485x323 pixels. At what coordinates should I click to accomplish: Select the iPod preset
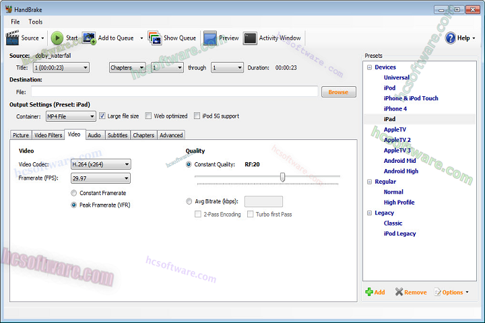(x=389, y=88)
